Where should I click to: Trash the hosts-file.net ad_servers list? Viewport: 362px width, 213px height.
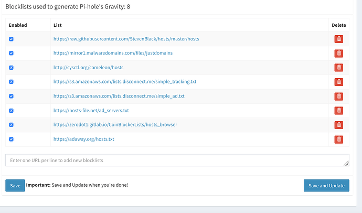pos(338,110)
